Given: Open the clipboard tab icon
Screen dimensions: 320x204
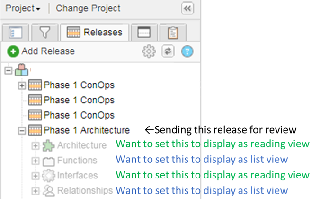Looking at the screenshot, I should point(173,32).
